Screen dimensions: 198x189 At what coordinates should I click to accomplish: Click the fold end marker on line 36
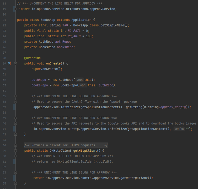[15, 101]
